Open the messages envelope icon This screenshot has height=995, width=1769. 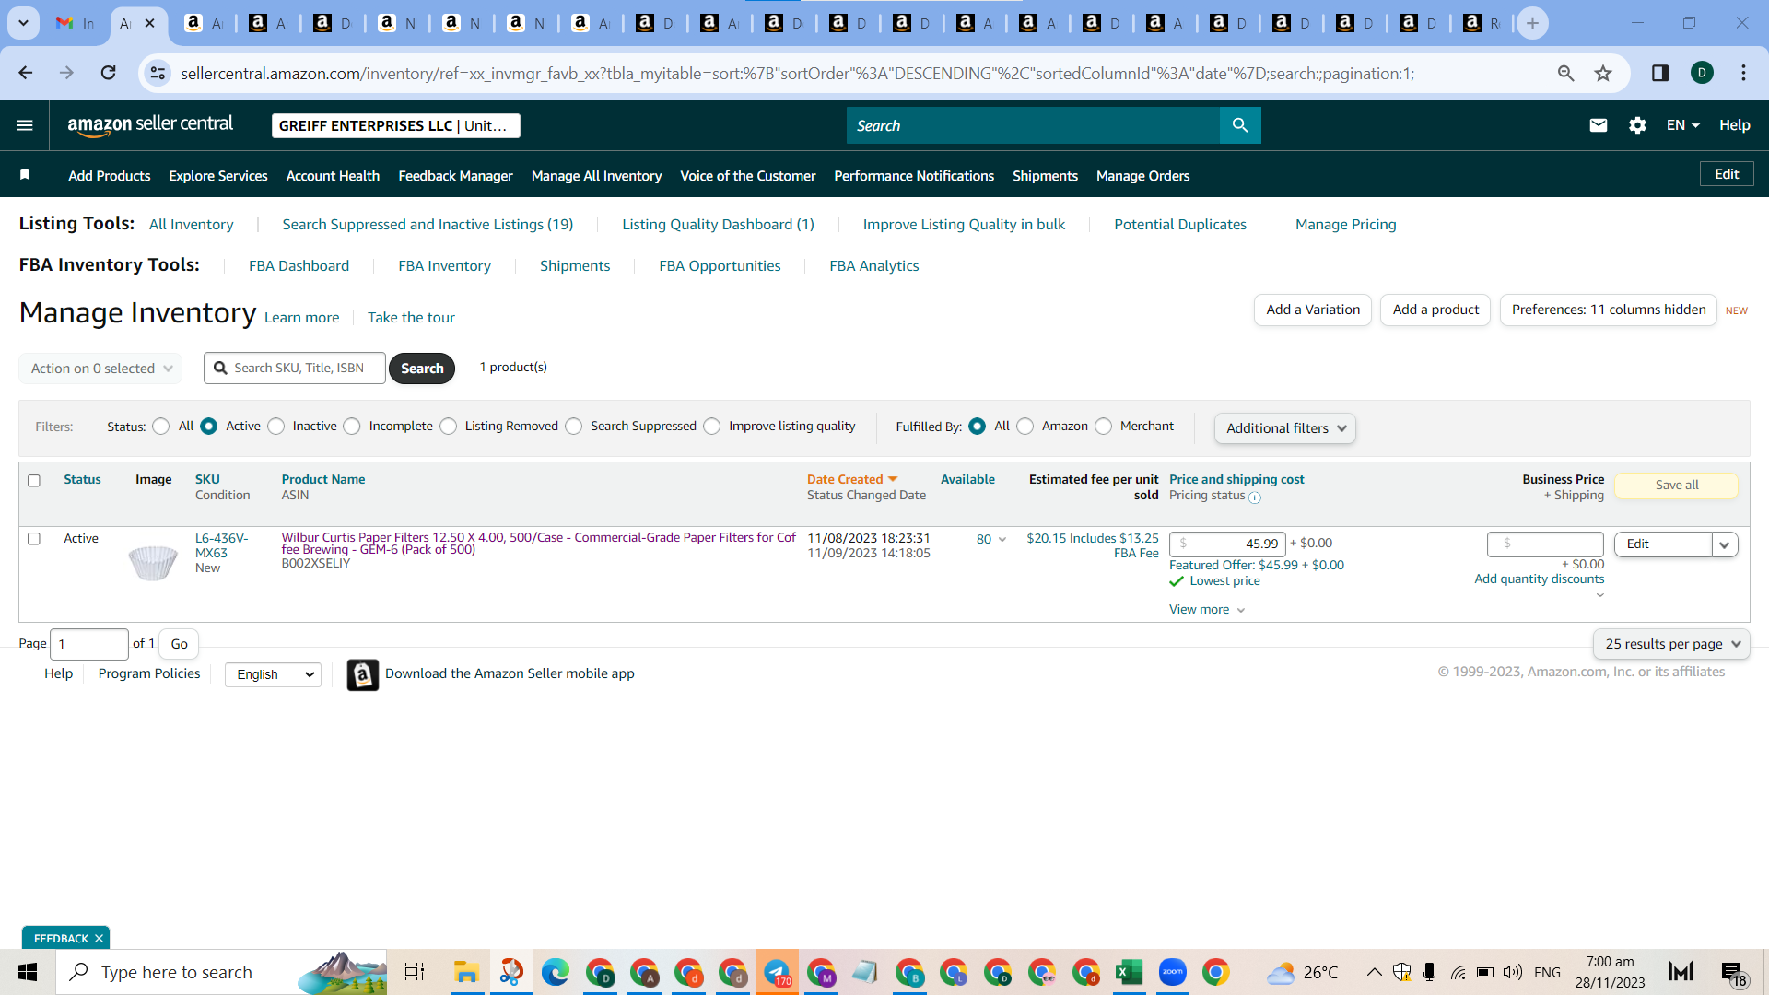[1599, 125]
